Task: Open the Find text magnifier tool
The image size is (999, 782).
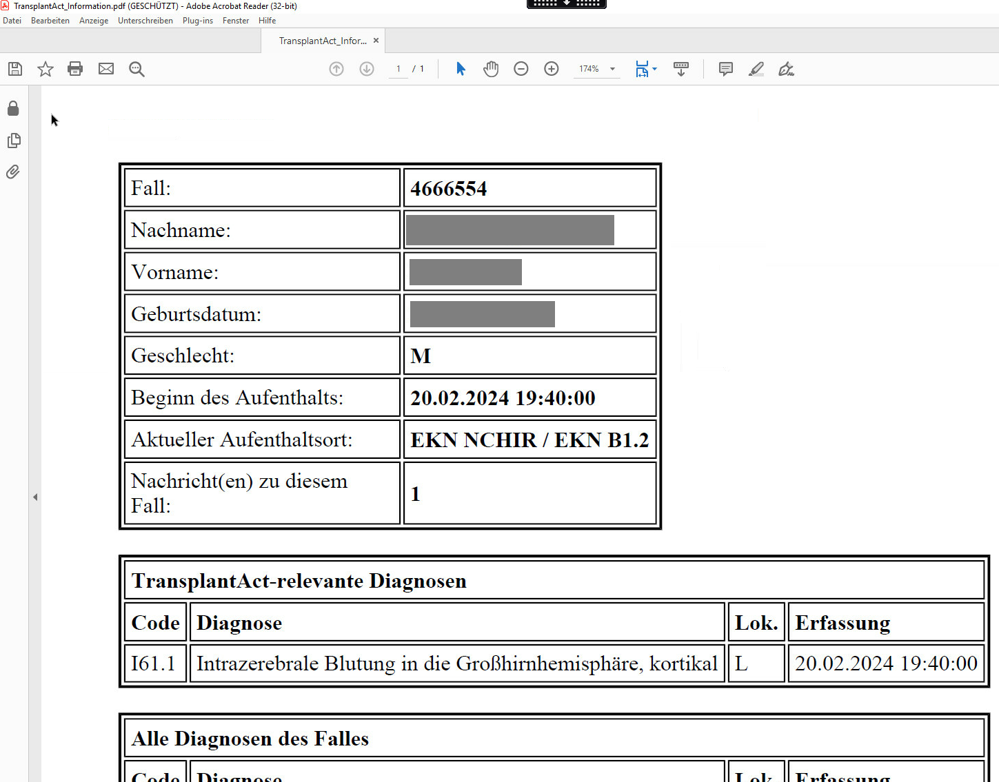Action: coord(137,69)
